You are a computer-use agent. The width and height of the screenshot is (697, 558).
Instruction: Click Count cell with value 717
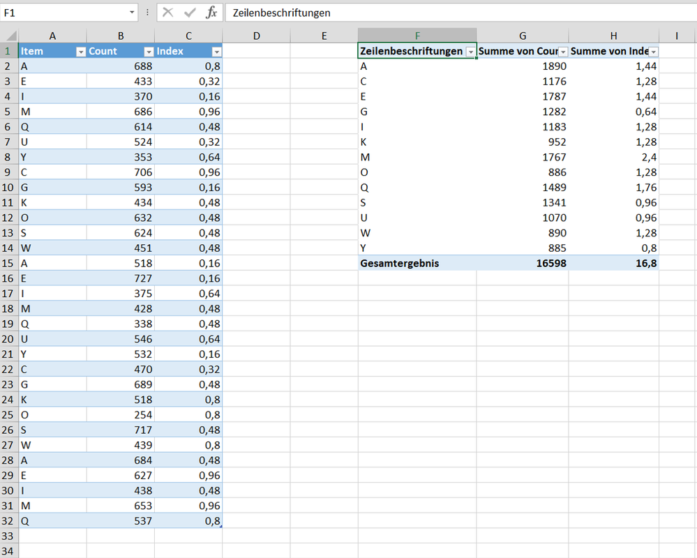pos(121,430)
